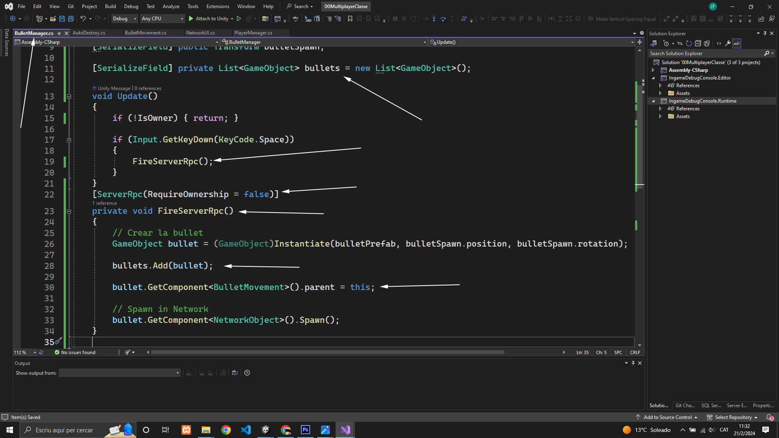779x438 pixels.
Task: Expand the Assembly-CSharp project node
Action: pos(653,70)
